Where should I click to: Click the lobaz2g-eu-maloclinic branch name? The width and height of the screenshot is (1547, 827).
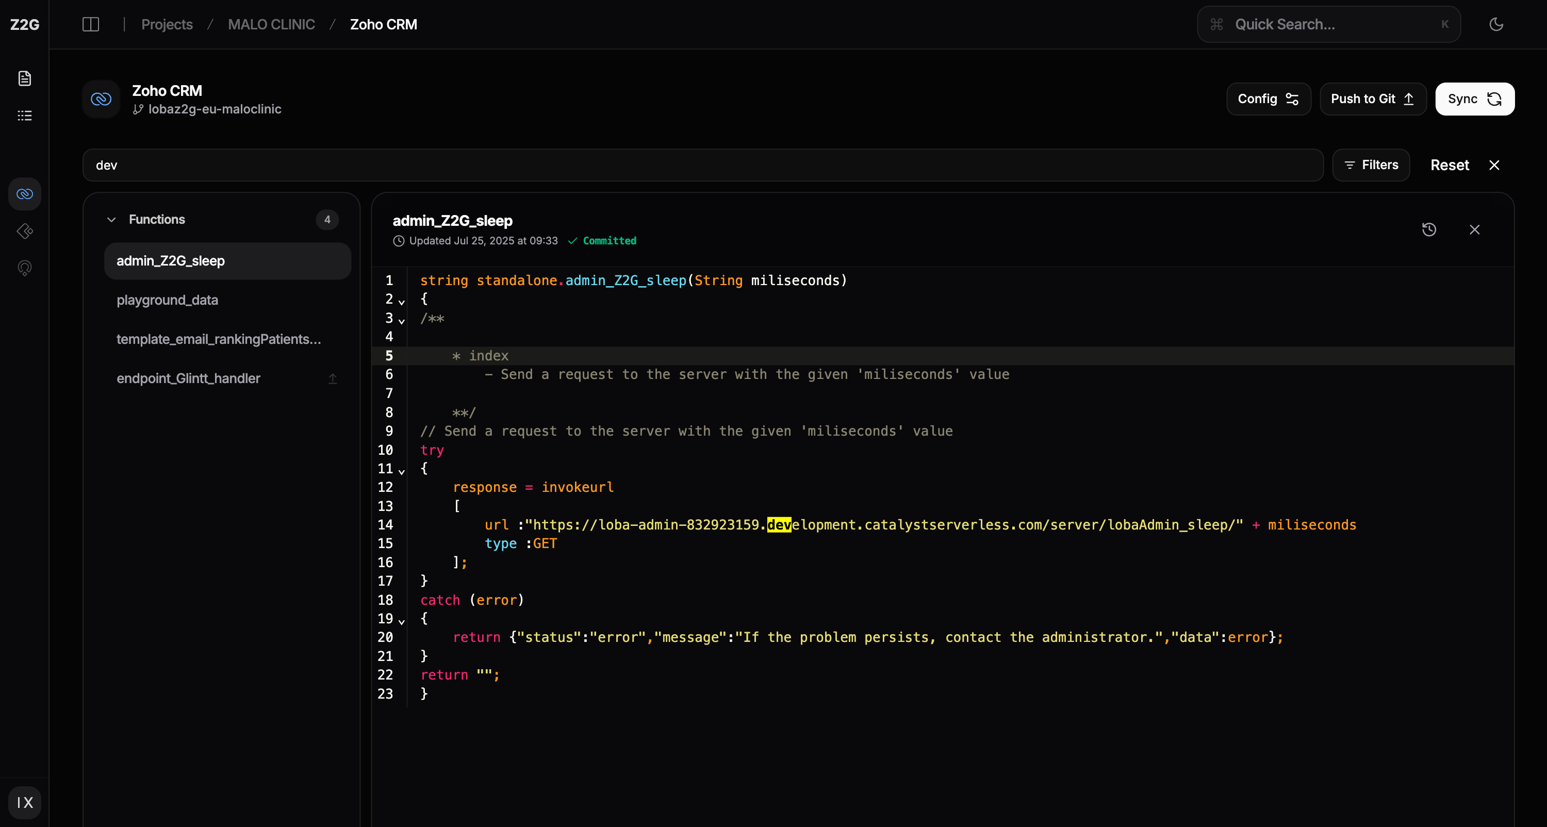tap(215, 109)
